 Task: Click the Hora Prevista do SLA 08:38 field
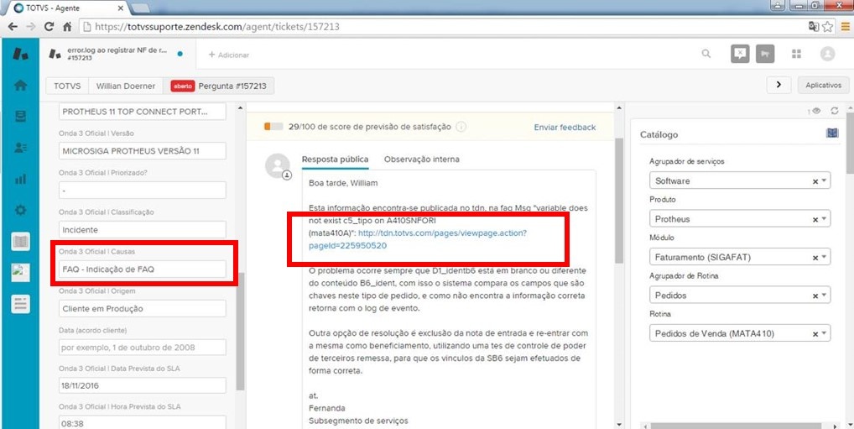[x=142, y=422]
